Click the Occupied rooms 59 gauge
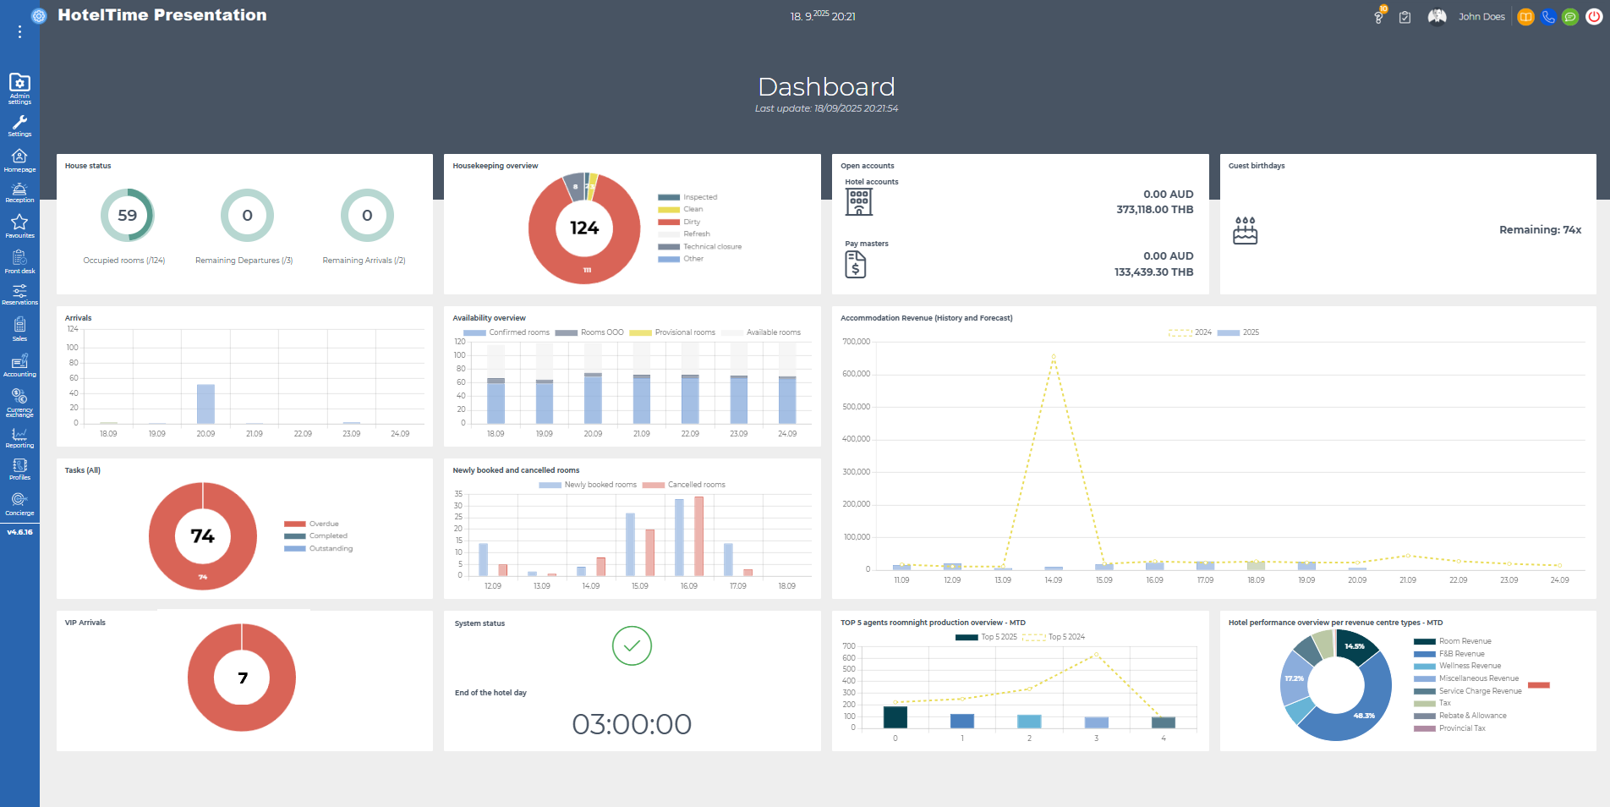1610x807 pixels. pyautogui.click(x=127, y=215)
